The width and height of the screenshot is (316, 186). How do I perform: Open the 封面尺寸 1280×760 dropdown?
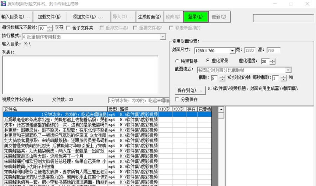tap(232, 50)
